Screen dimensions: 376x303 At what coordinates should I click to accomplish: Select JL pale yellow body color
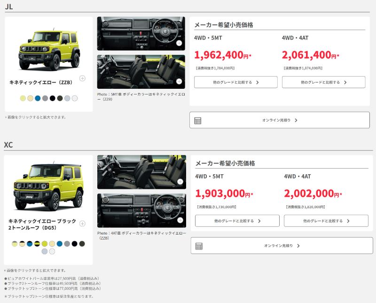pyautogui.click(x=23, y=98)
